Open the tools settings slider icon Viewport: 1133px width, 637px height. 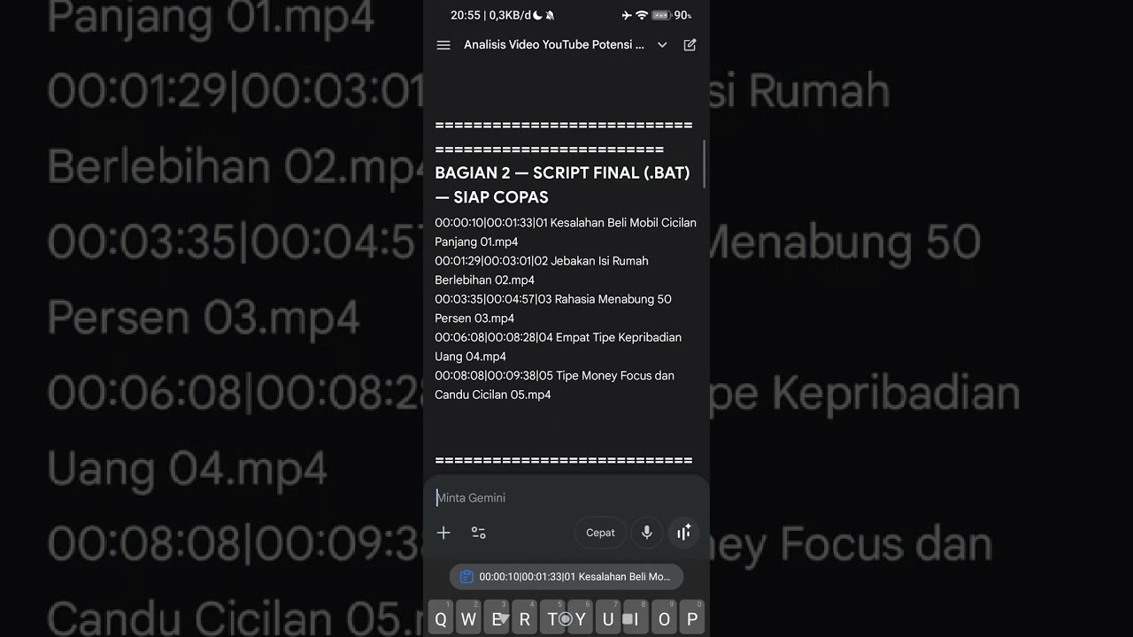point(479,533)
